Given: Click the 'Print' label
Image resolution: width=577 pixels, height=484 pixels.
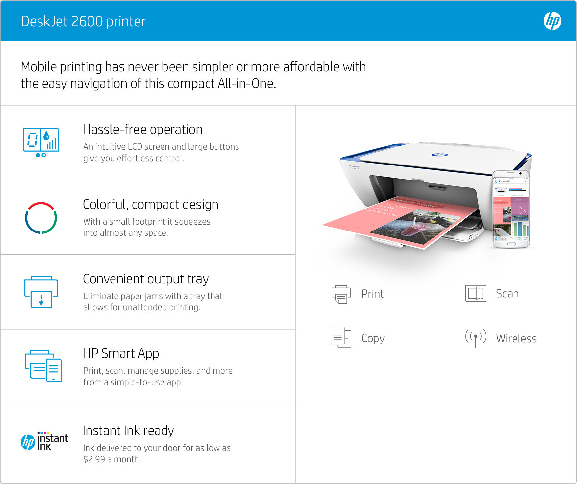Looking at the screenshot, I should click(x=372, y=294).
